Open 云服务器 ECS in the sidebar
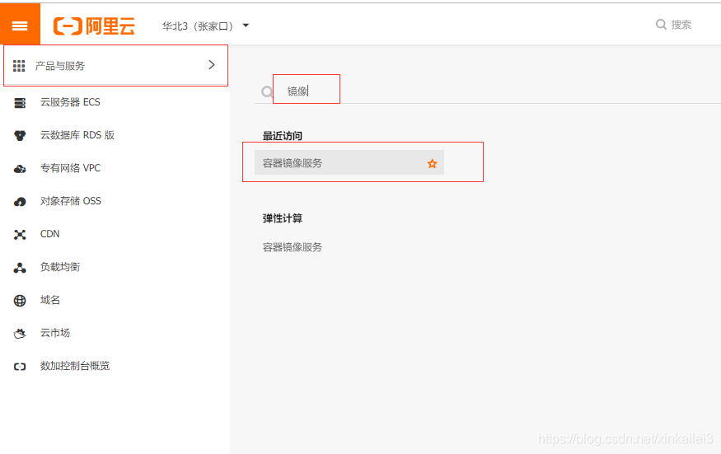 click(x=70, y=102)
